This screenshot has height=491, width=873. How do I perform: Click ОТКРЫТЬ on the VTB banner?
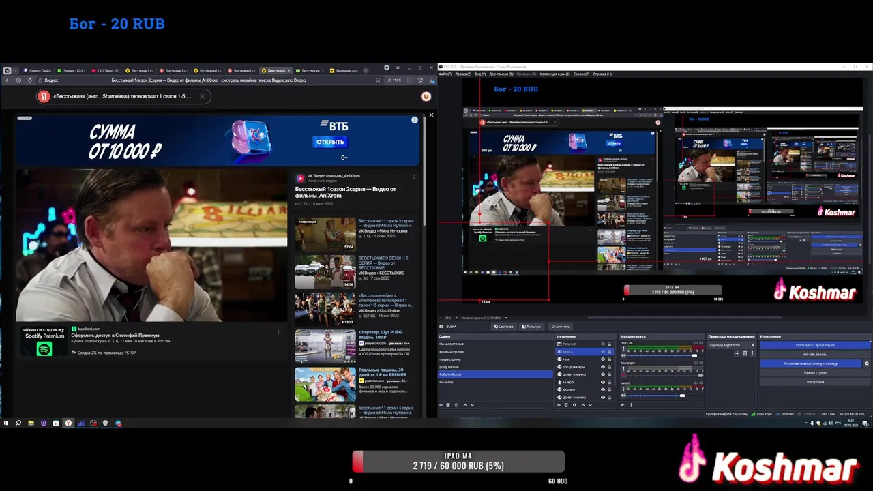coord(330,142)
